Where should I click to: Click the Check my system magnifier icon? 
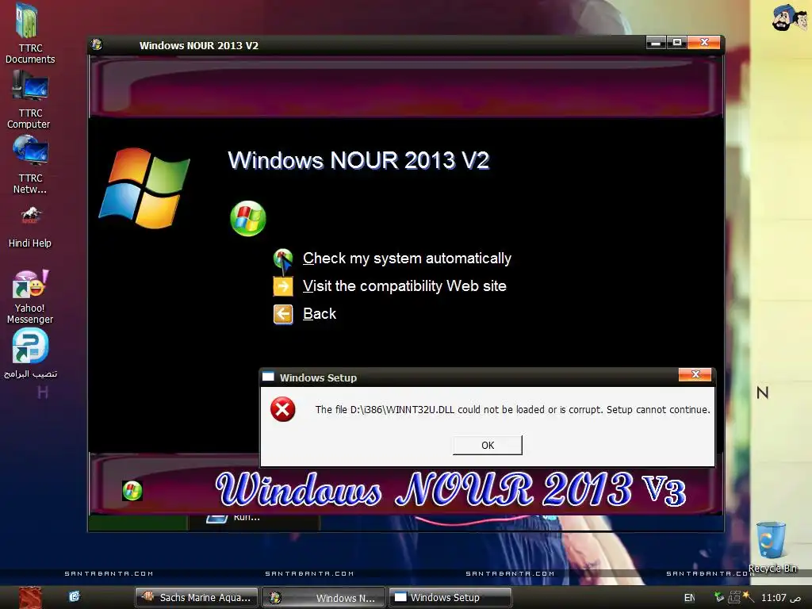click(283, 260)
